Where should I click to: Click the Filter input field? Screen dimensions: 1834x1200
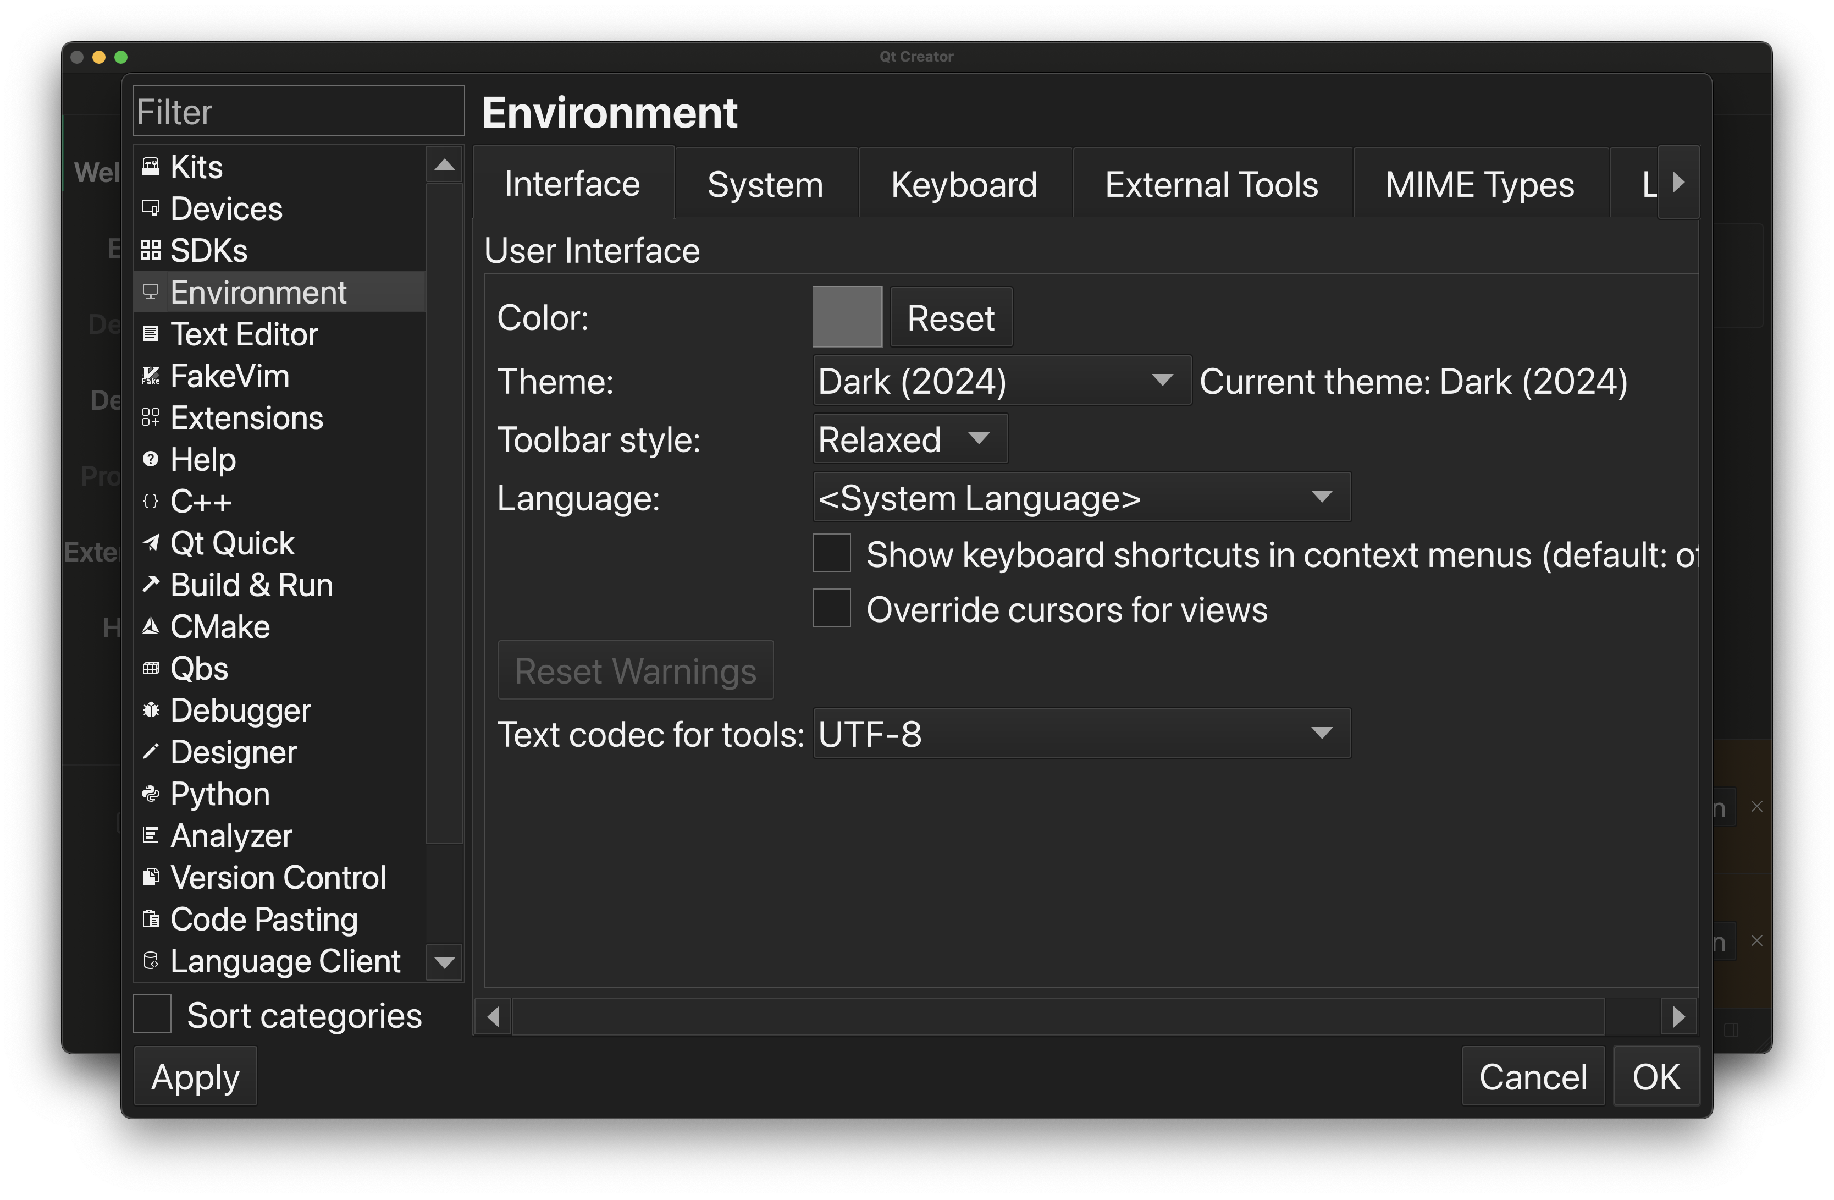299,112
